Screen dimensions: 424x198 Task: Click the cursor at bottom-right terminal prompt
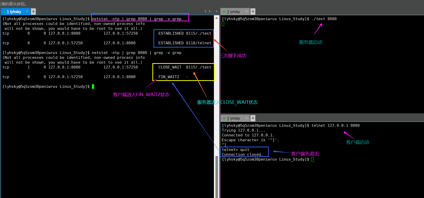(313, 159)
